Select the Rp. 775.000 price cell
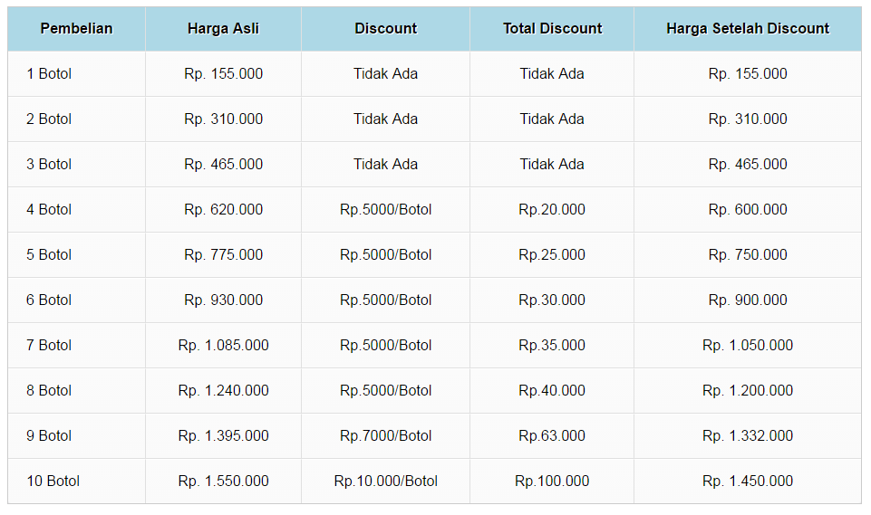This screenshot has width=871, height=515. pyautogui.click(x=223, y=254)
